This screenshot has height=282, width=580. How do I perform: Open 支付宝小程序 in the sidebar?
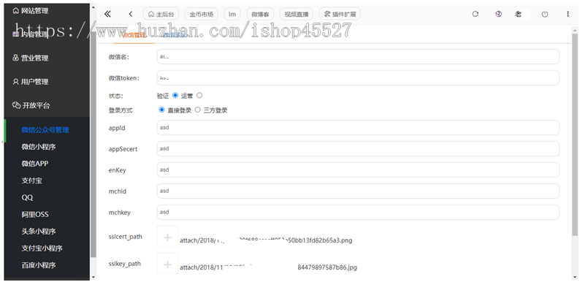(42, 248)
